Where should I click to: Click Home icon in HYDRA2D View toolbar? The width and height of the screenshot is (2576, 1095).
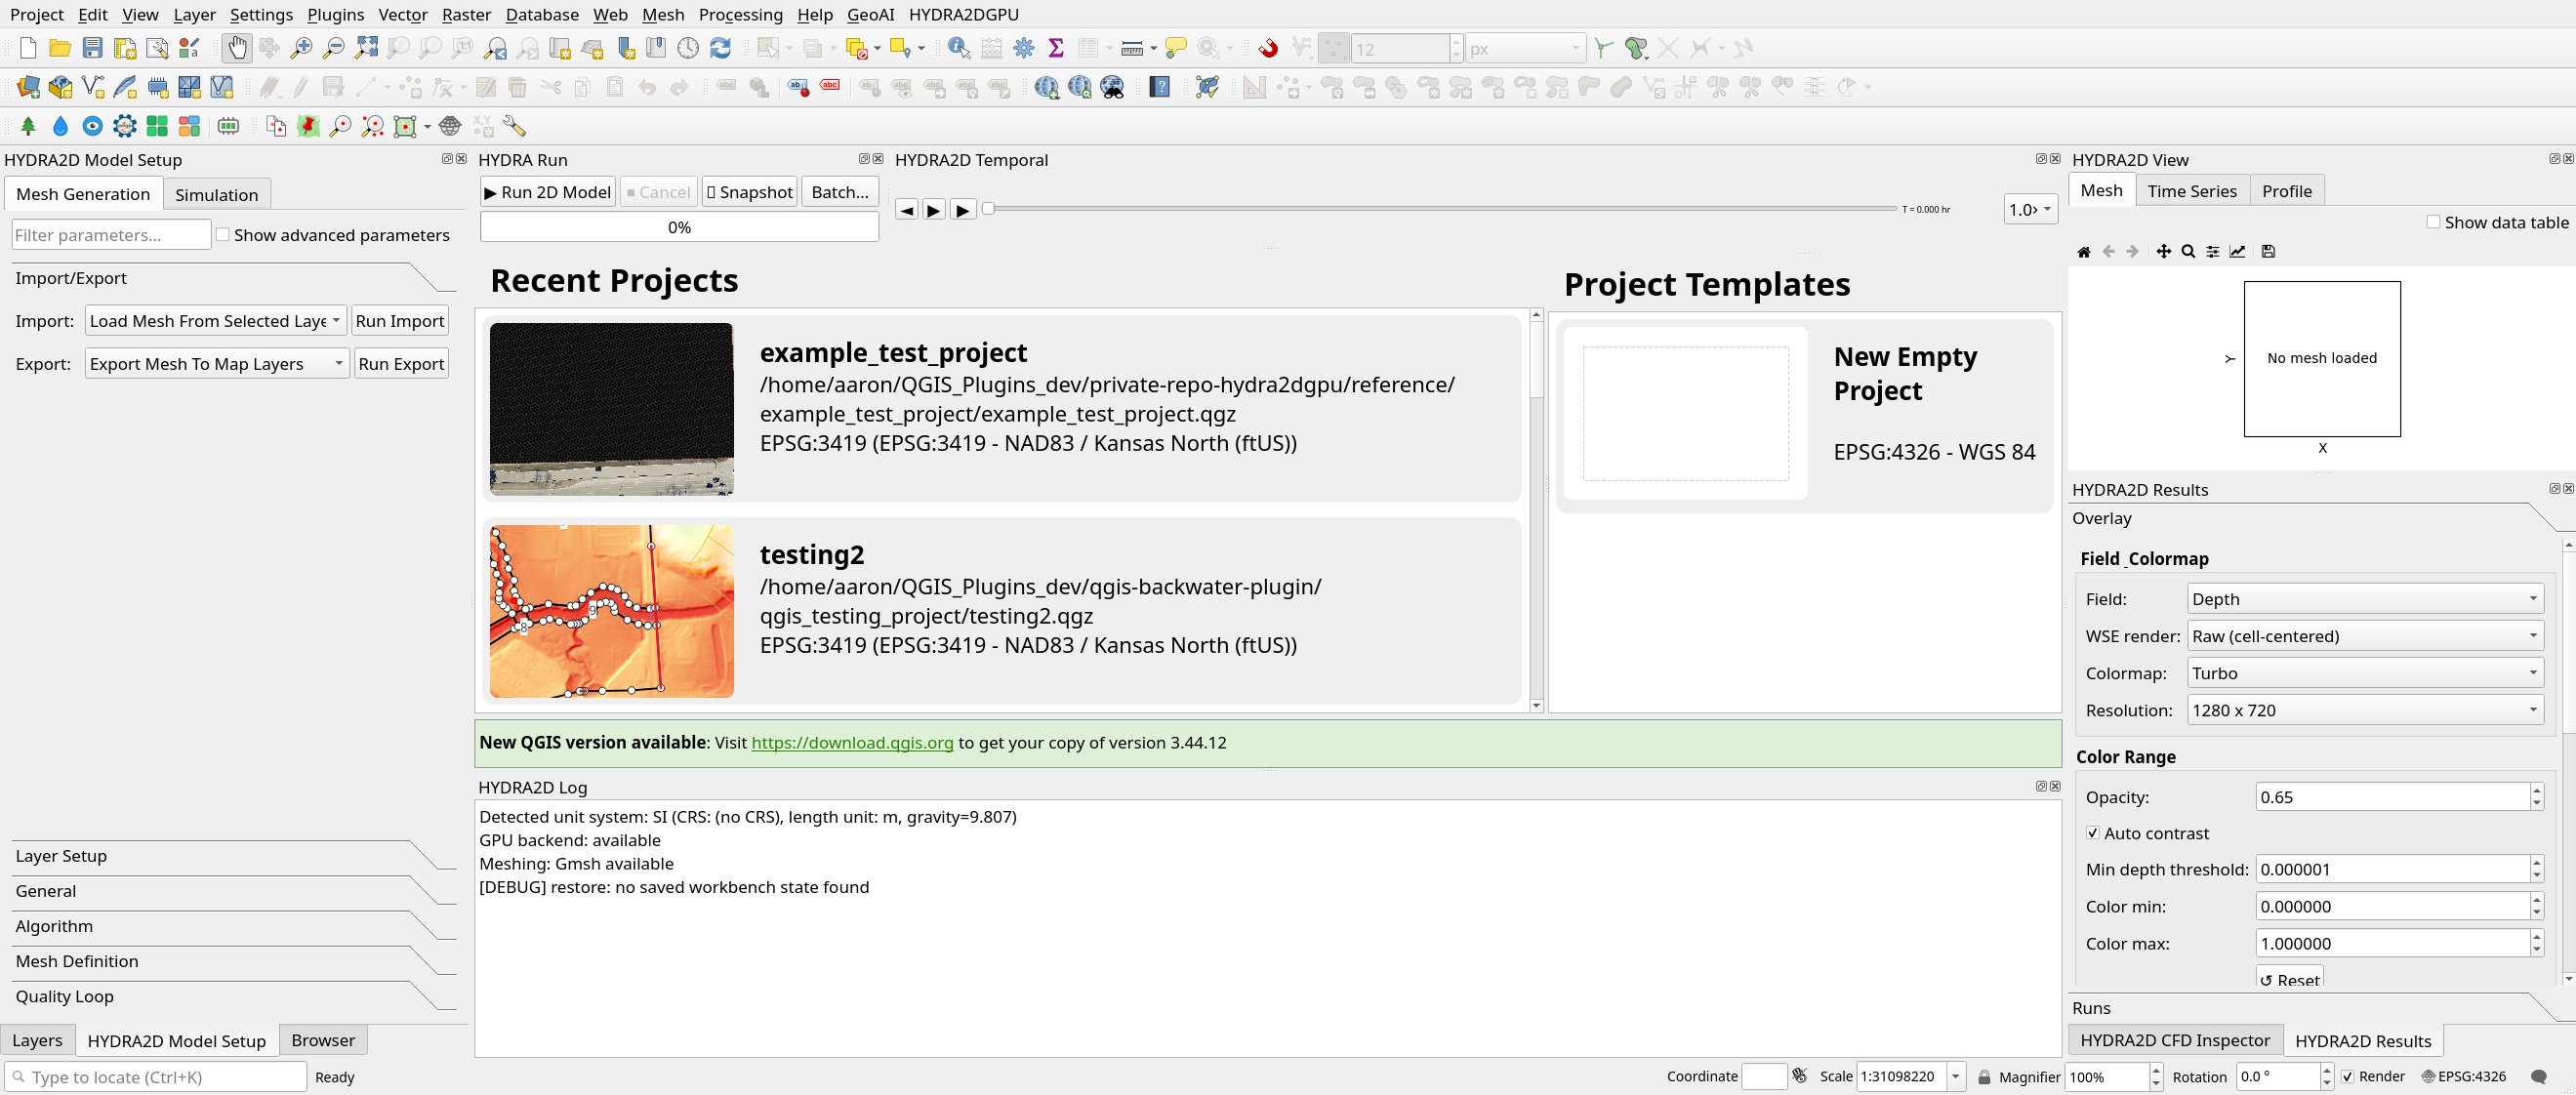click(x=2084, y=252)
